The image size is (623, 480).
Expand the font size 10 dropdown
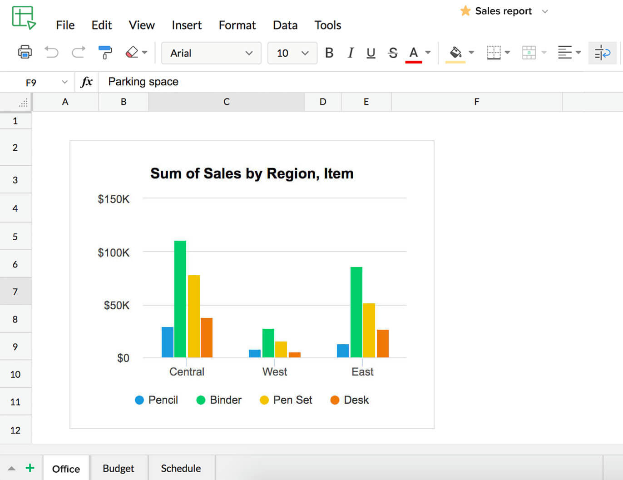[292, 53]
